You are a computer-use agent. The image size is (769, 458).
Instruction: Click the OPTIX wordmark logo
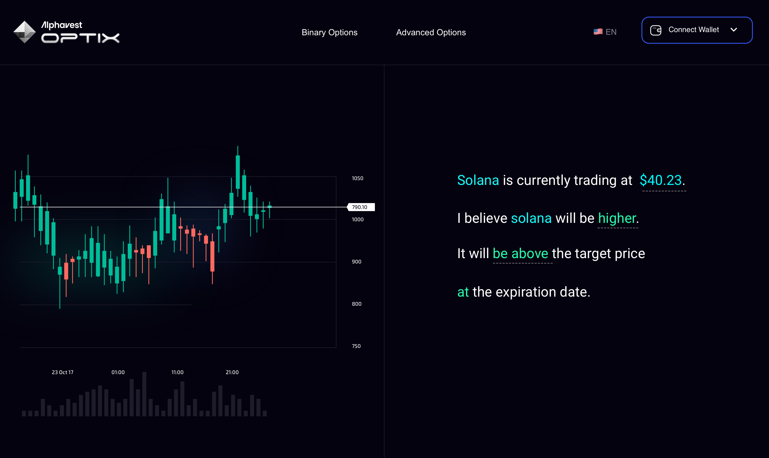[80, 38]
